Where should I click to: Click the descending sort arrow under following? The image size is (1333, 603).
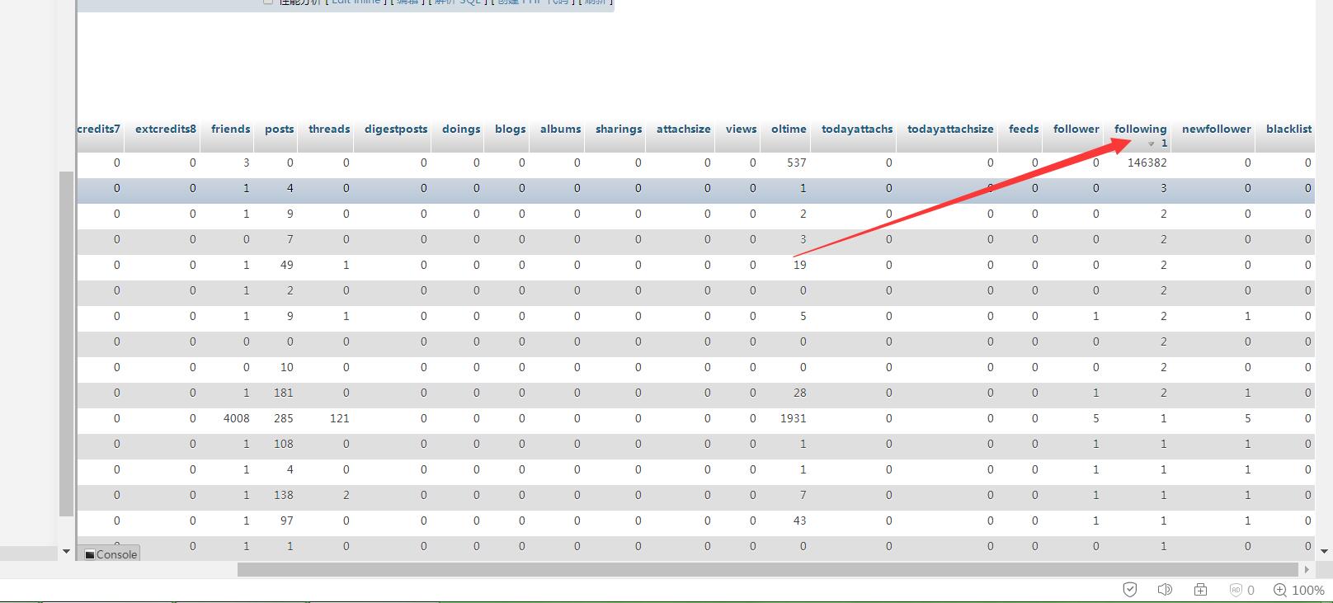pos(1152,144)
